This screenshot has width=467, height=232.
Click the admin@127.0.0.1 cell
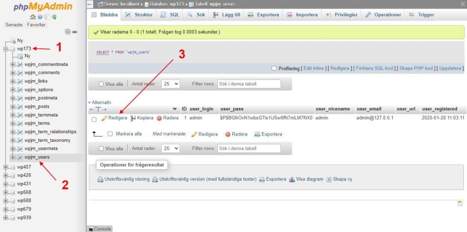pos(375,118)
